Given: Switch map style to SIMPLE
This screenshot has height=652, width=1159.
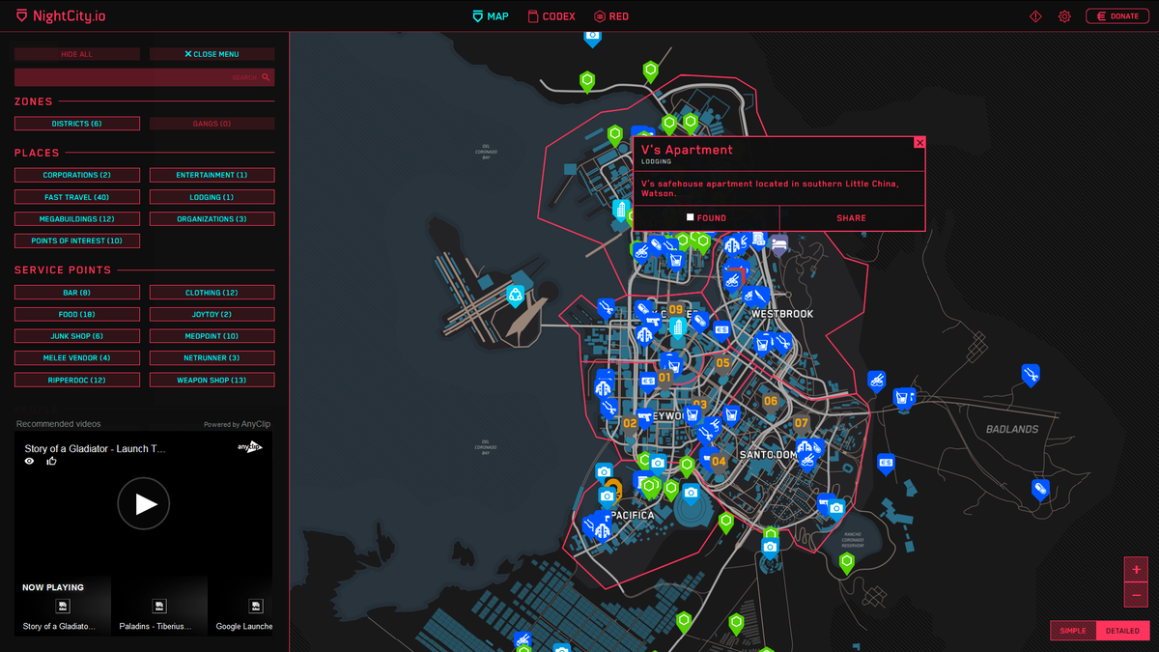Looking at the screenshot, I should (x=1073, y=631).
